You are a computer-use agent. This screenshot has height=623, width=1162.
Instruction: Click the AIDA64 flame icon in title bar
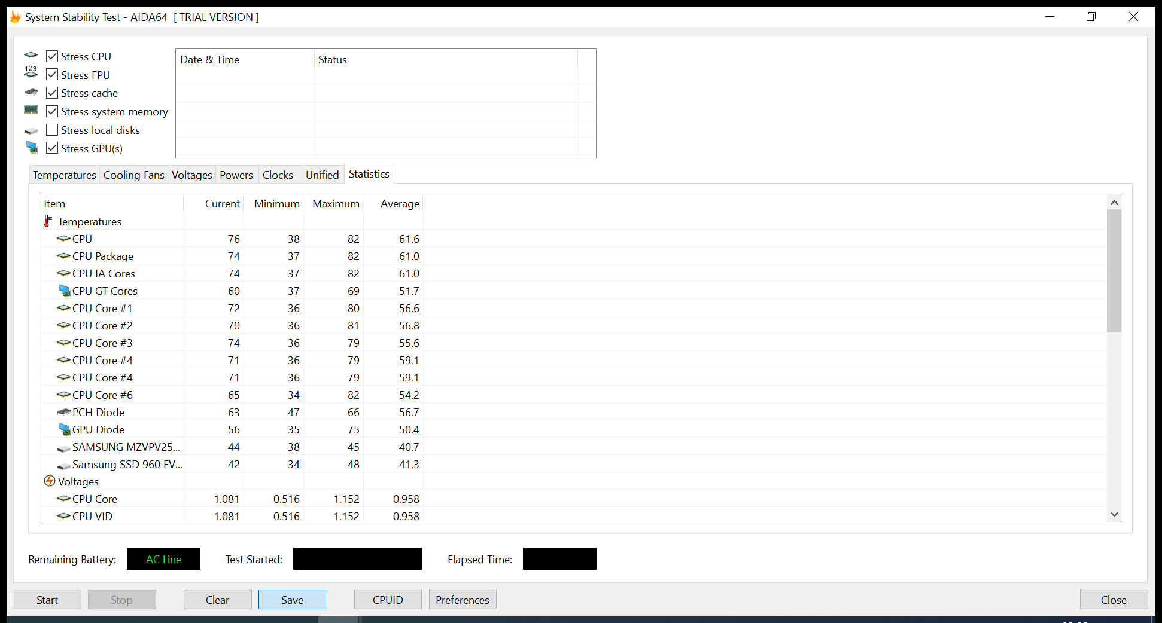click(16, 17)
